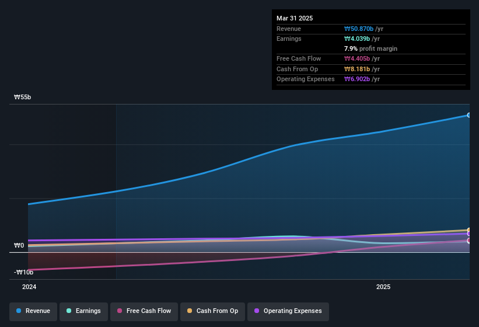Click the Mar 31 2025 tooltip date
Viewport: 479px width, 327px height.
(295, 18)
